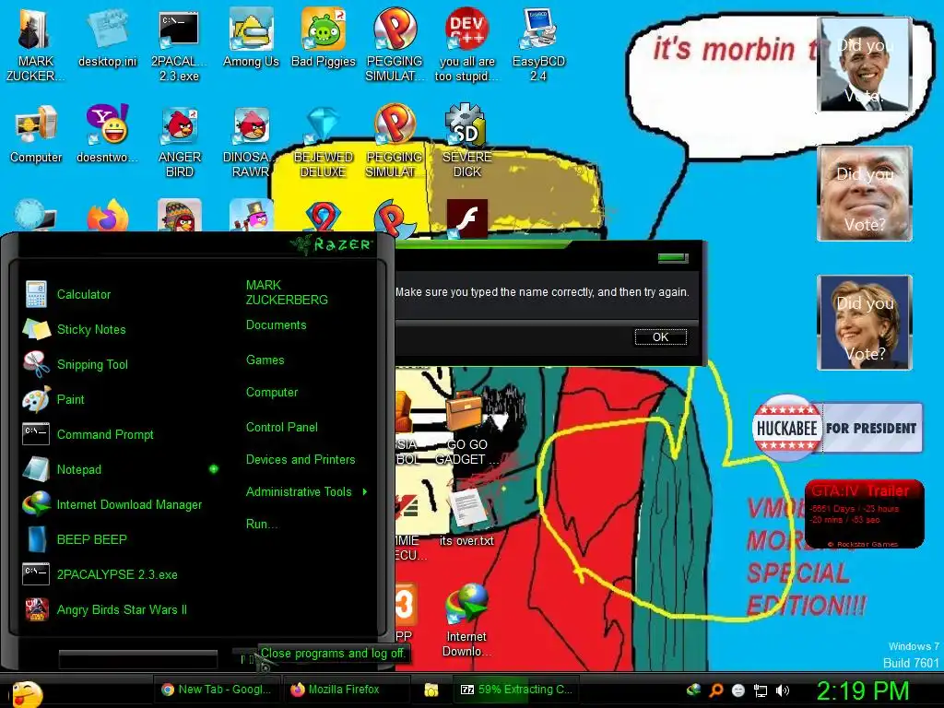Open the network tray icon
The image size is (944, 708).
click(x=761, y=690)
